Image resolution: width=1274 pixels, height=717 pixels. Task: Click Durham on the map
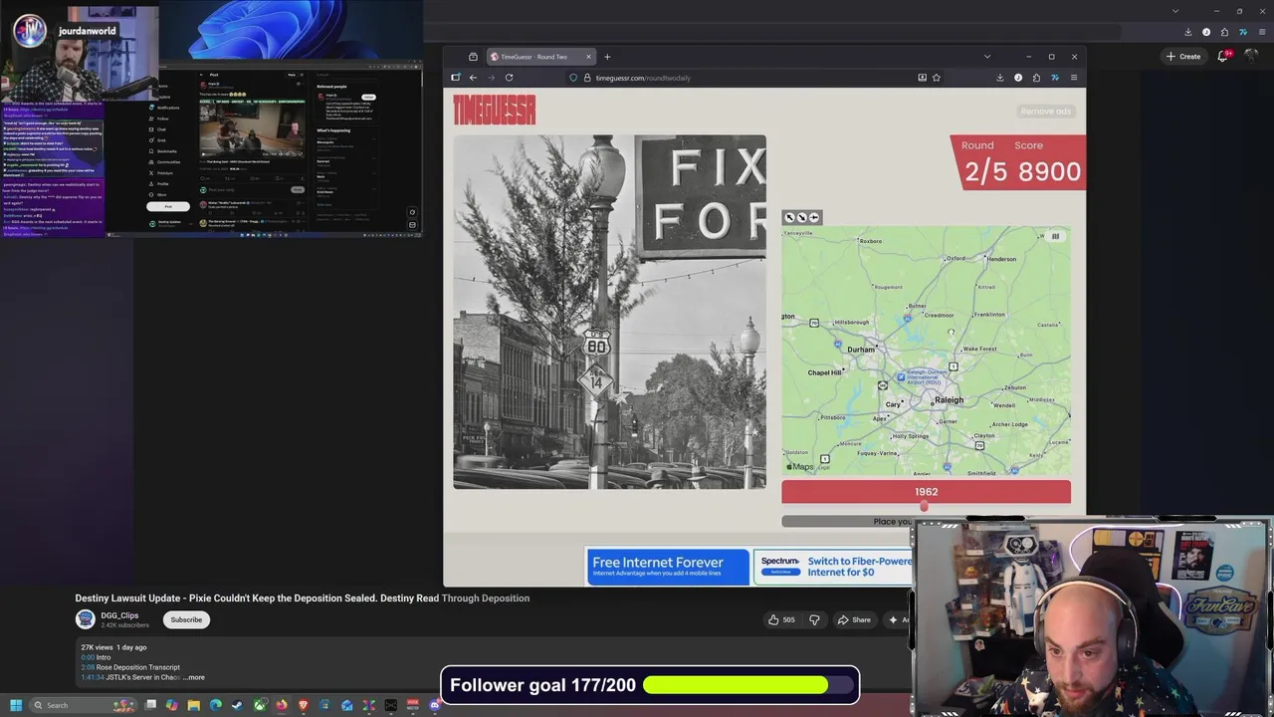pos(861,350)
